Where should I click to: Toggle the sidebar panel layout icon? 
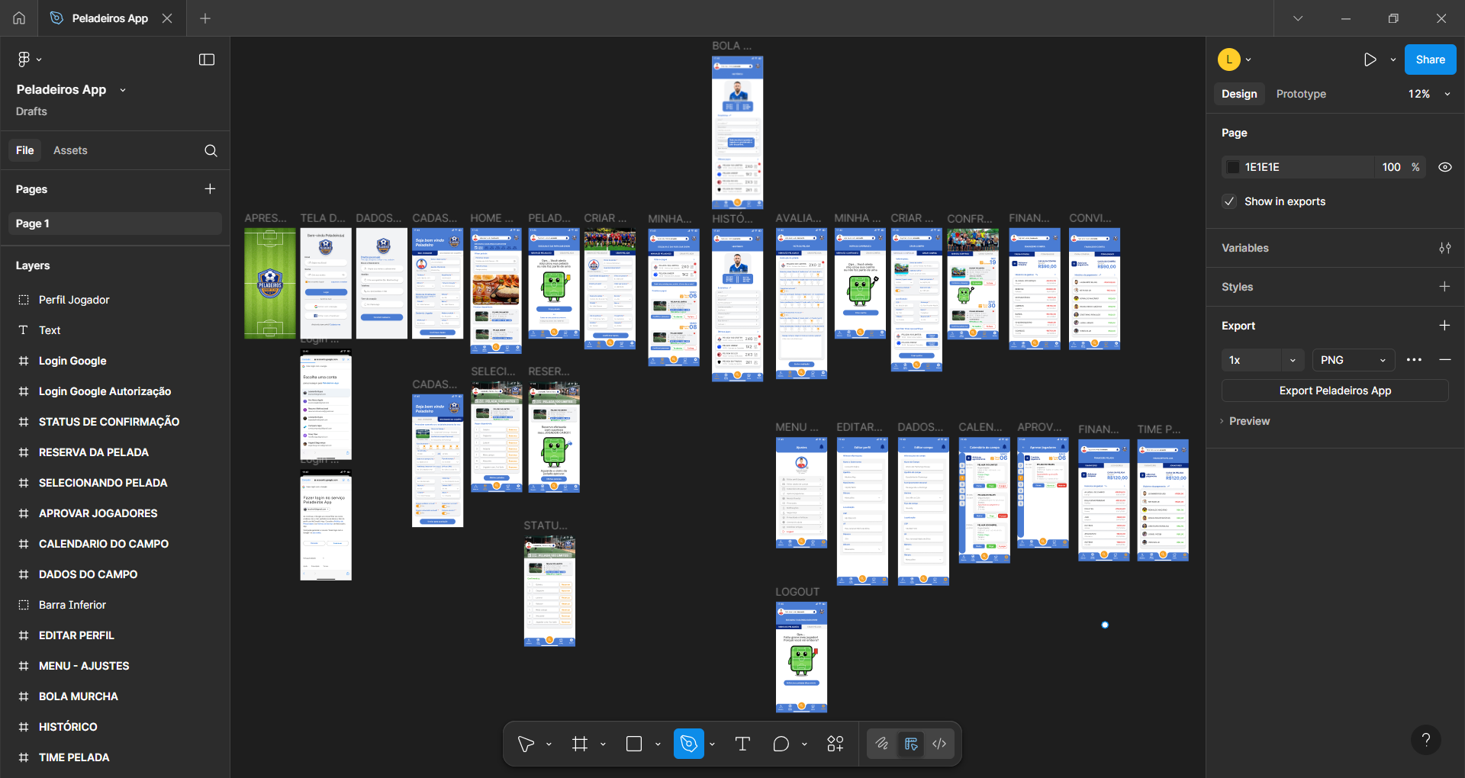(x=207, y=59)
